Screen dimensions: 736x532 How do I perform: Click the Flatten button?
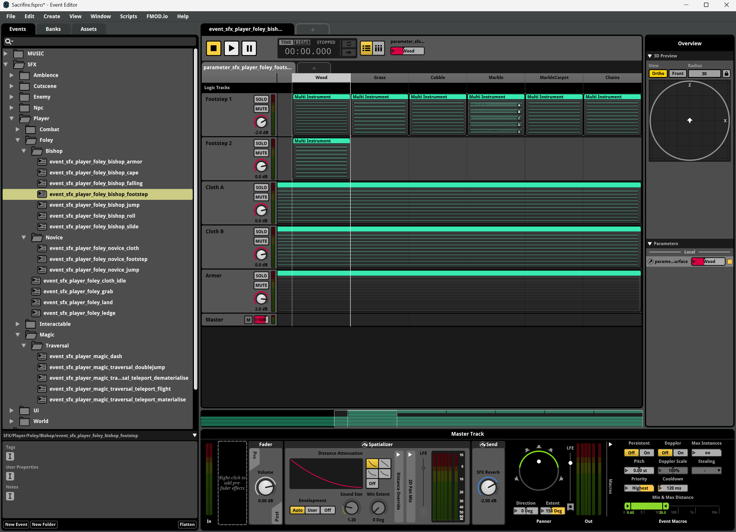tap(187, 524)
